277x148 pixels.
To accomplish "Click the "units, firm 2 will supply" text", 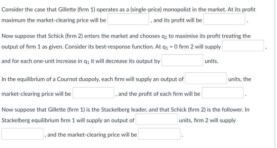I will (x=207, y=121).
